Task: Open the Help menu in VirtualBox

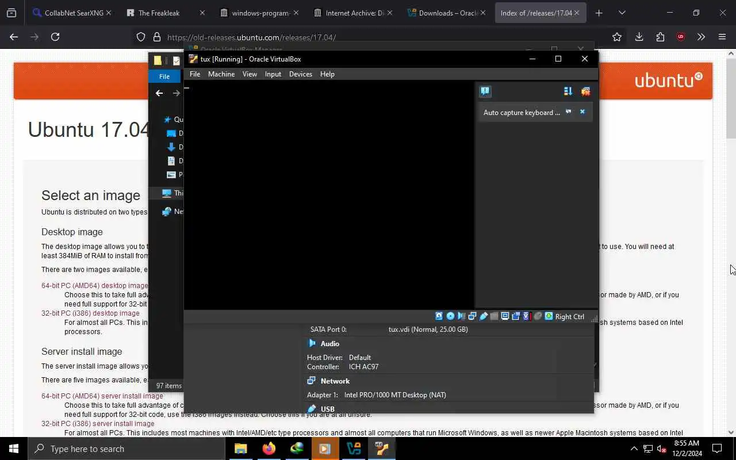Action: 327,74
